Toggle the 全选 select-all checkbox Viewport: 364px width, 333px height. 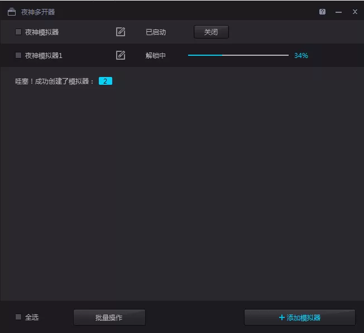[18, 317]
